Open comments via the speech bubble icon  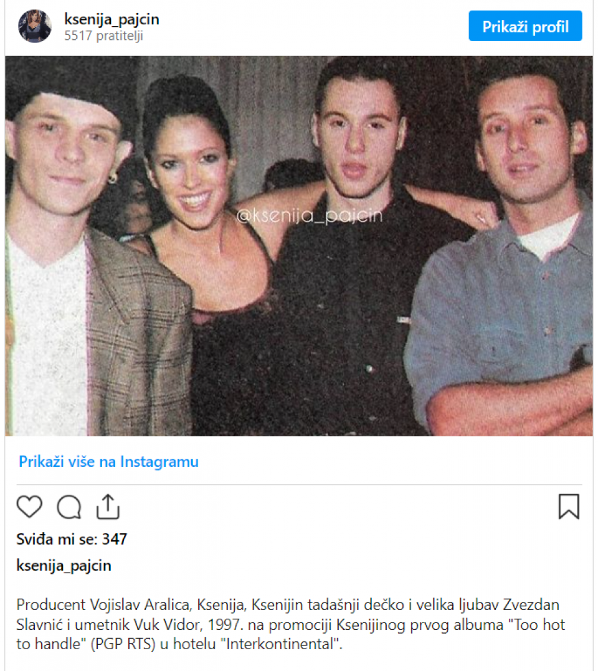point(69,507)
